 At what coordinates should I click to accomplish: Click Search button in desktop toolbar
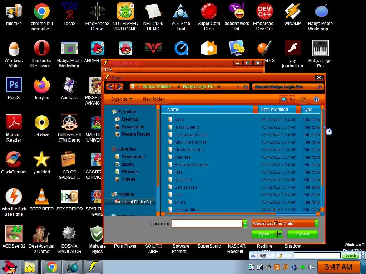(351, 255)
